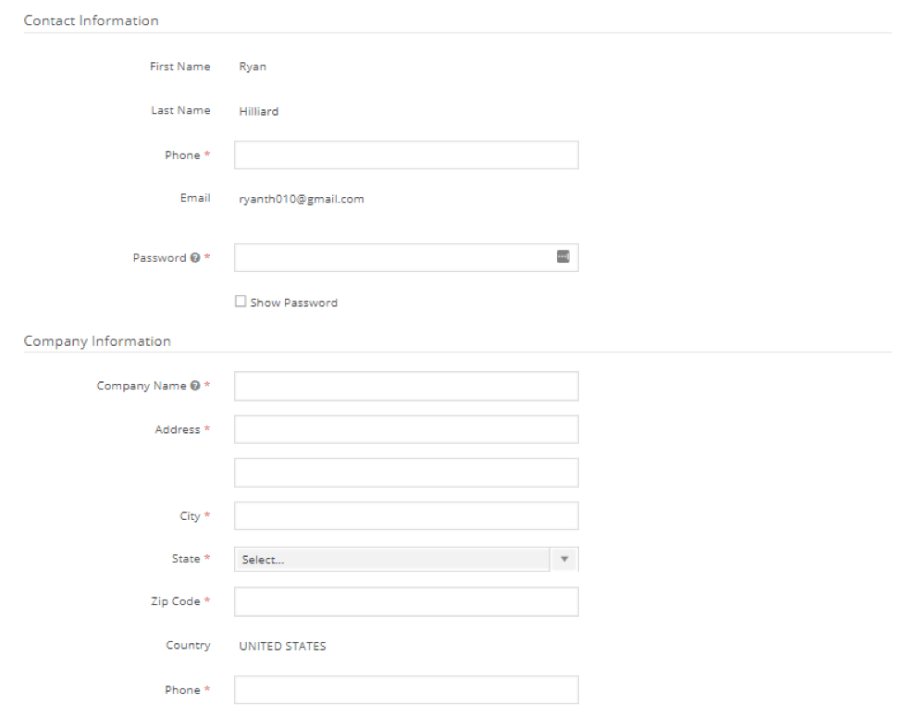Open the State 'Select...' combo box
The height and width of the screenshot is (717, 902).
pos(393,560)
